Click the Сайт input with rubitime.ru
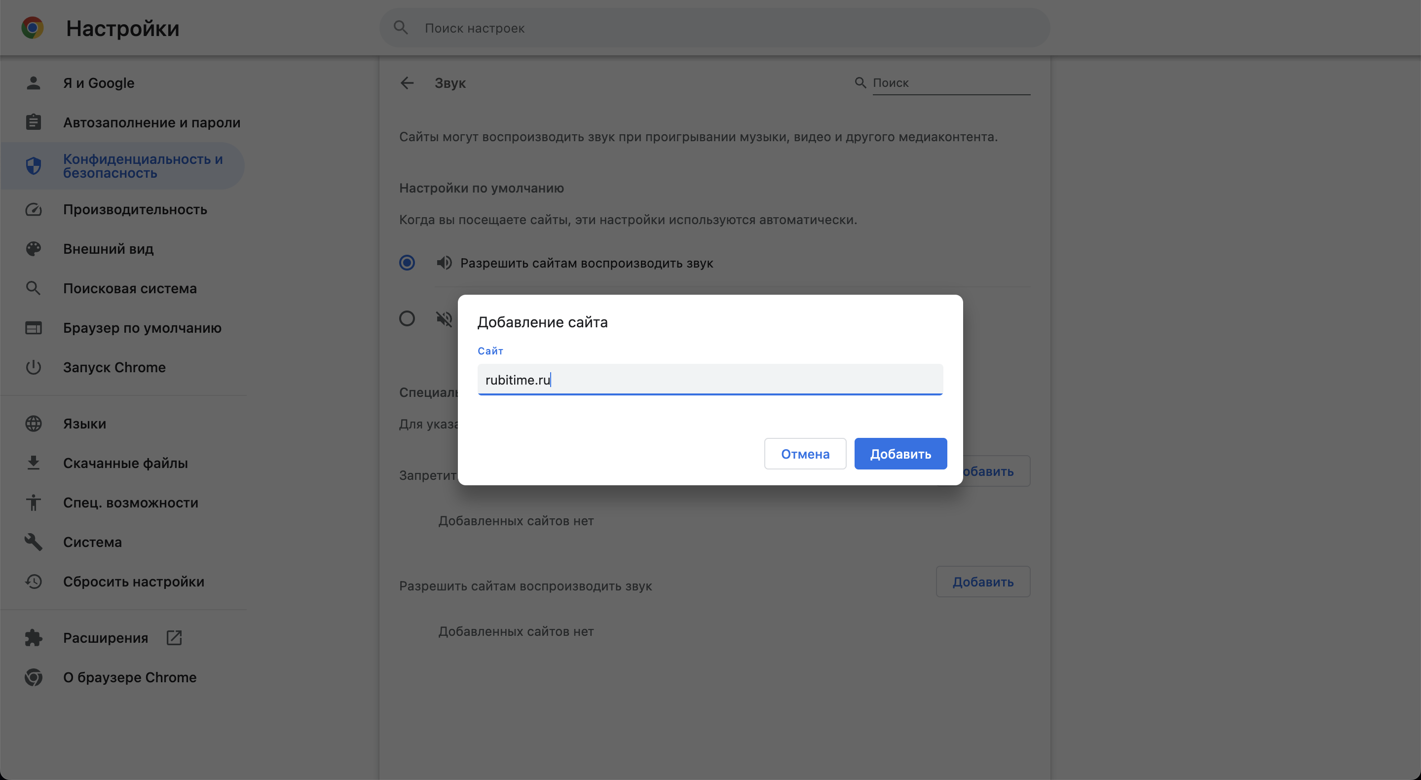The height and width of the screenshot is (780, 1421). tap(710, 380)
